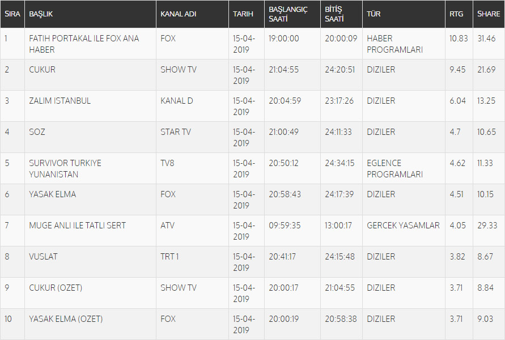Click SURVIVOR TURKIYE YUNANISTAN program title
Image resolution: width=505 pixels, height=340 pixels.
[65, 169]
